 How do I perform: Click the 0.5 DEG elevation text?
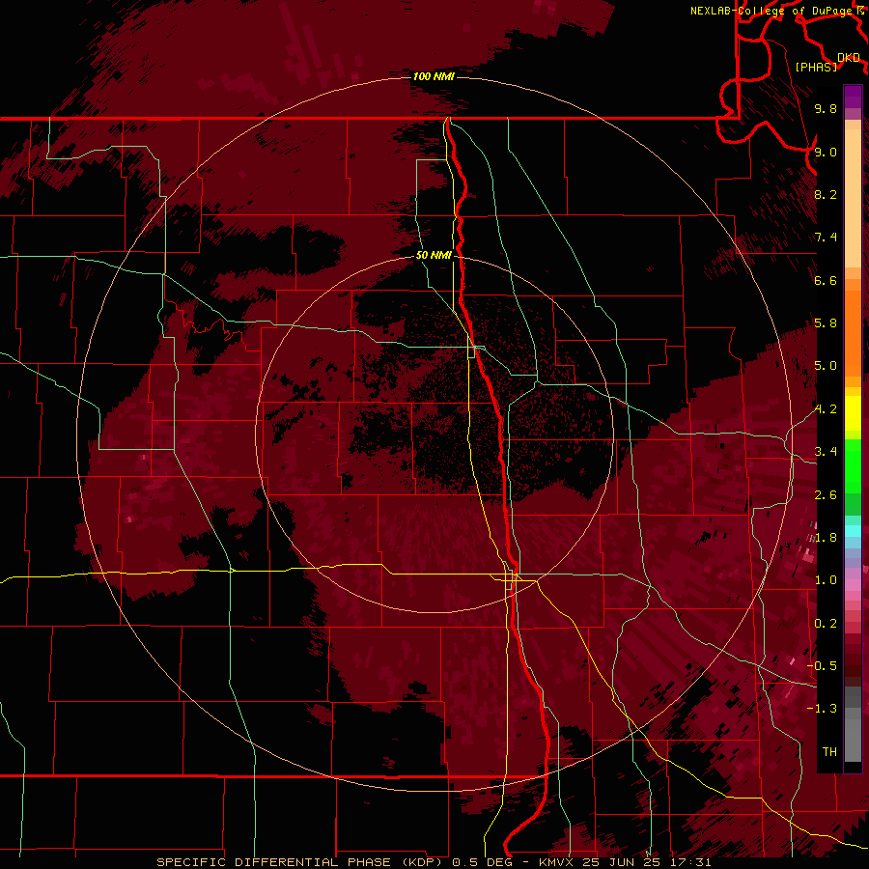coord(482,862)
